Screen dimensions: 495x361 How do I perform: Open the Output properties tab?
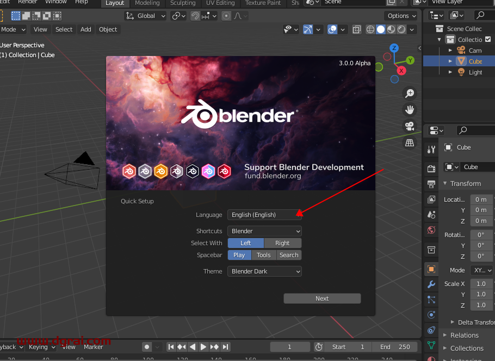click(x=431, y=184)
